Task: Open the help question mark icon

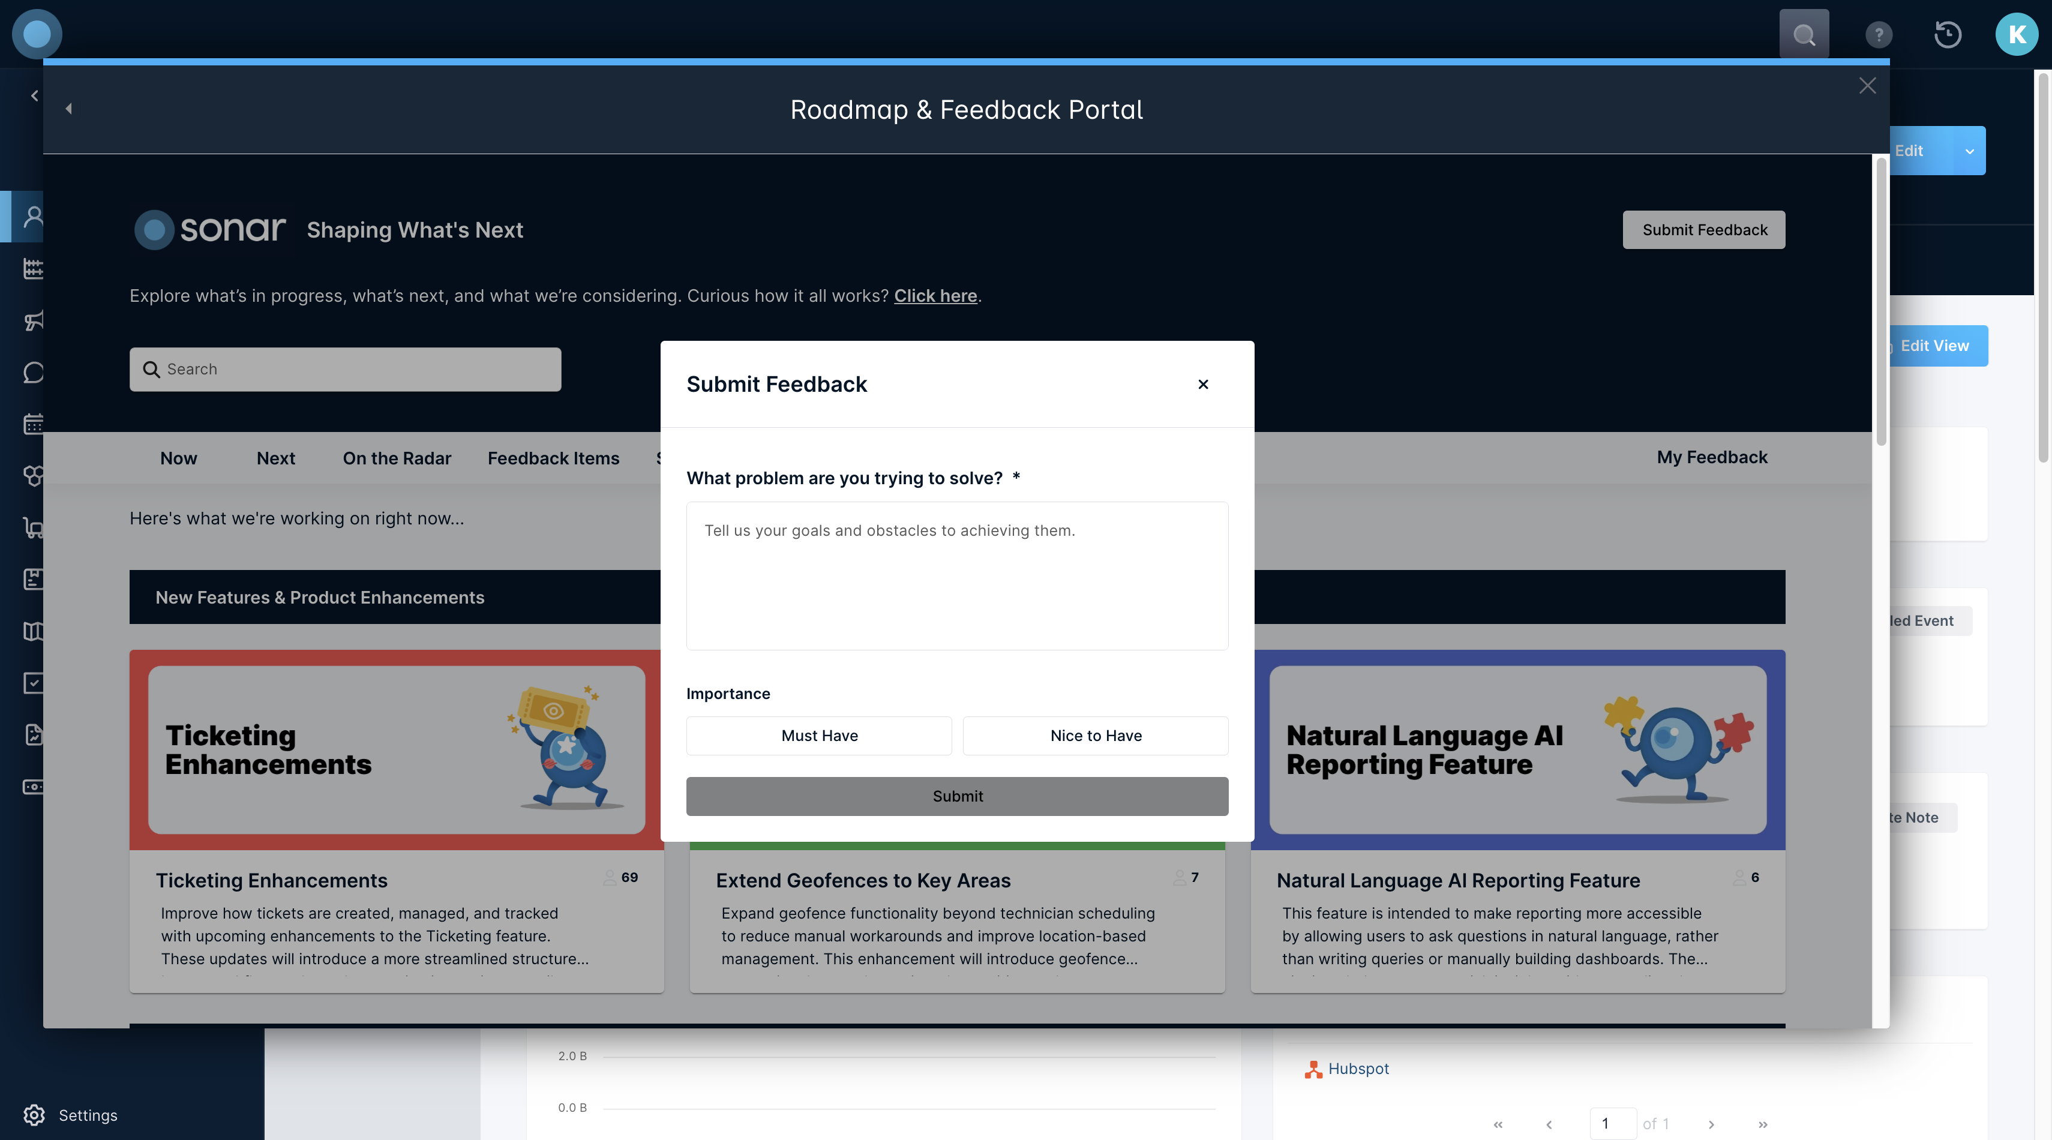Action: (1879, 34)
